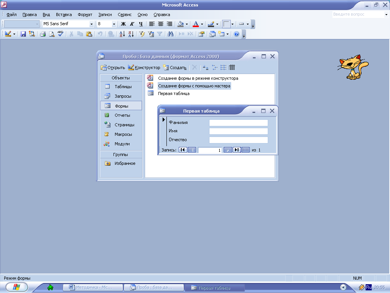Viewport: 390px width, 293px height.
Task: Expand the View mode dropdown arrow
Action: (x=14, y=34)
